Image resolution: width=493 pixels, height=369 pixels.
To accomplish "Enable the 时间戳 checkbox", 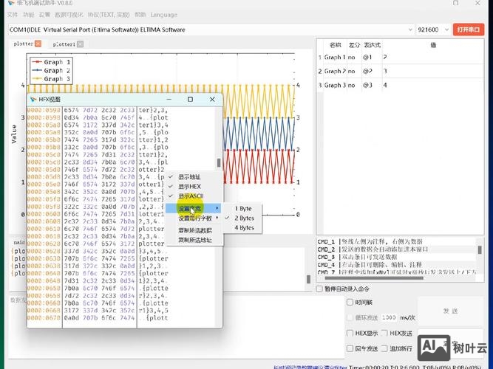I will pos(350,303).
